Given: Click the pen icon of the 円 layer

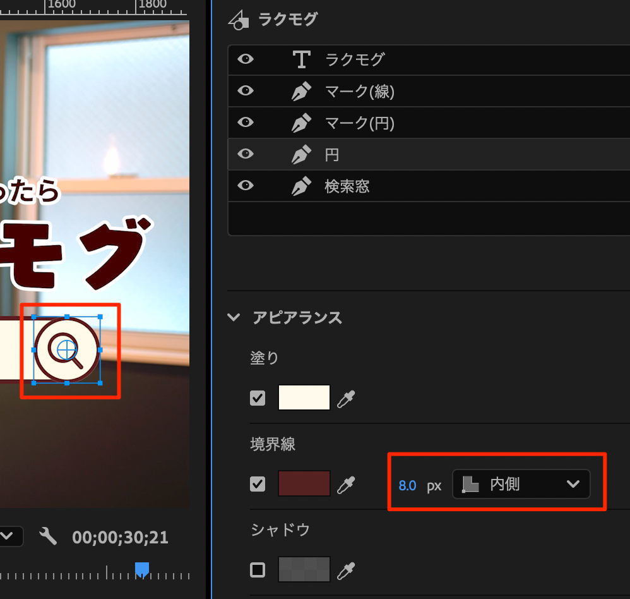Looking at the screenshot, I should click(x=301, y=154).
